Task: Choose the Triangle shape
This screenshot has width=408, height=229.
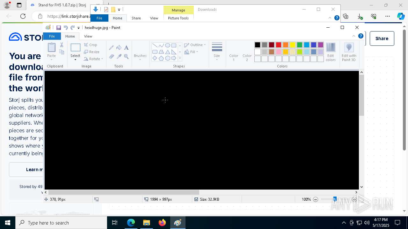Action: [167, 52]
